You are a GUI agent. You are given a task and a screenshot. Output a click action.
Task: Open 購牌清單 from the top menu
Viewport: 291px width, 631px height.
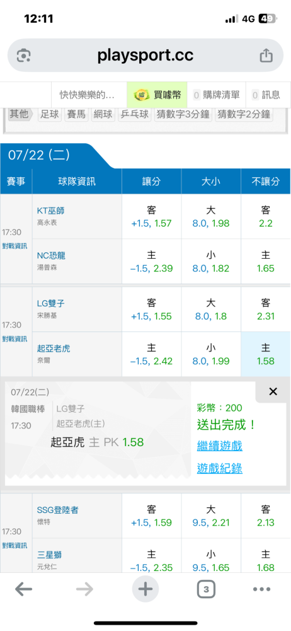pos(216,95)
